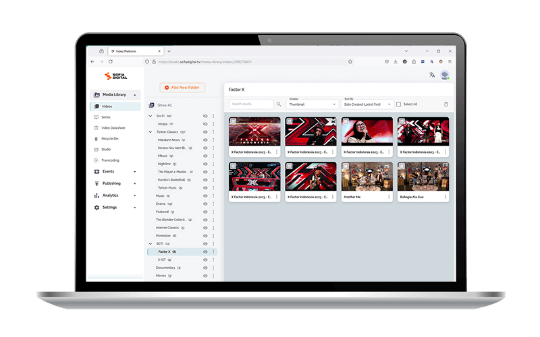Image resolution: width=540 pixels, height=337 pixels.
Task: Open the Display Thumbnail dropdown
Action: point(313,104)
